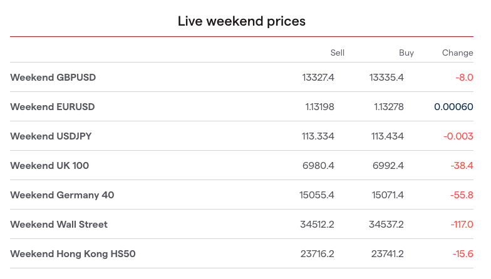Viewport: 491px width, 279px height.
Task: Click Germany 40 sell price 15055.4
Action: tap(317, 195)
